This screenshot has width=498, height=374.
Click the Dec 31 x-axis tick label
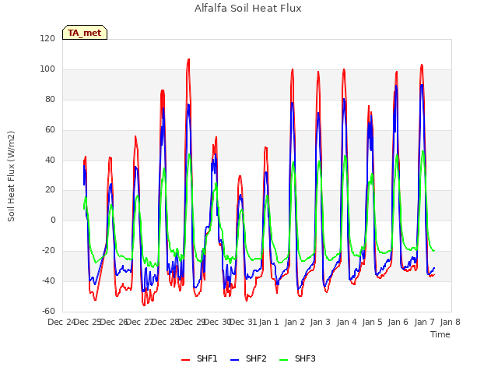[x=243, y=322]
